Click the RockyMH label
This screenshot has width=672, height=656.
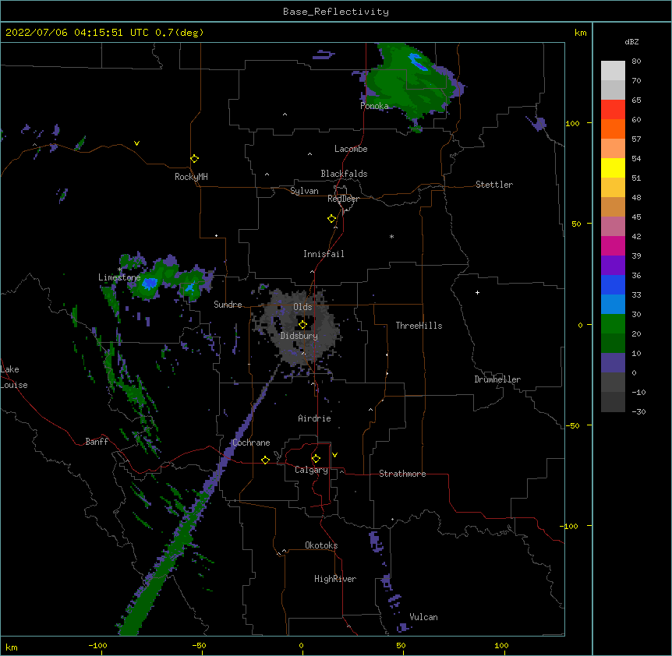tap(191, 177)
